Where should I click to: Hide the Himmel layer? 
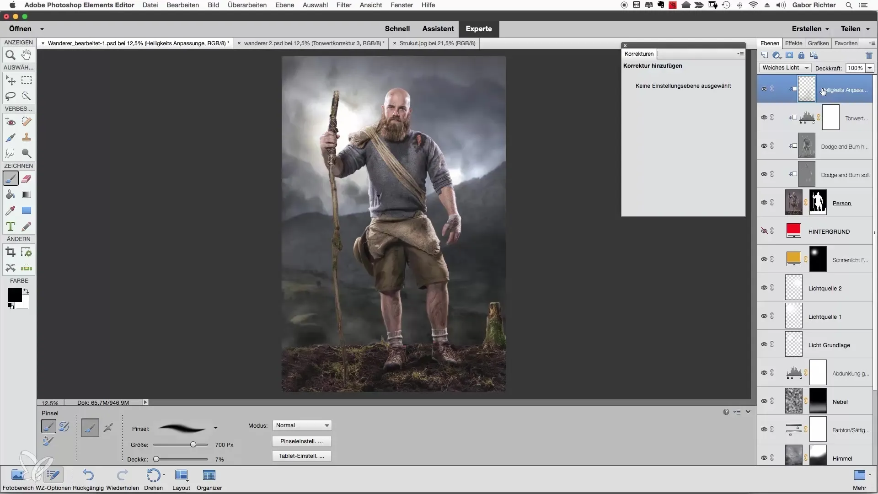point(764,458)
